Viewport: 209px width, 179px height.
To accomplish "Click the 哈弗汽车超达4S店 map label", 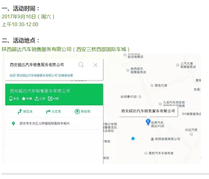I will tap(158, 124).
